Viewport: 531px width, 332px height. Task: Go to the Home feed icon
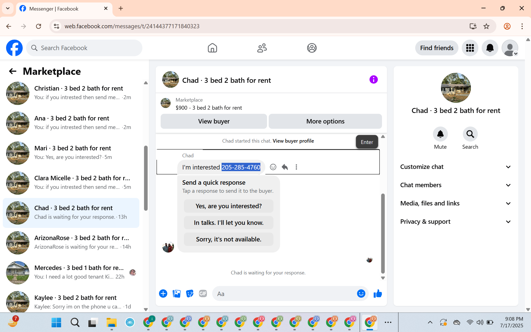point(212,48)
